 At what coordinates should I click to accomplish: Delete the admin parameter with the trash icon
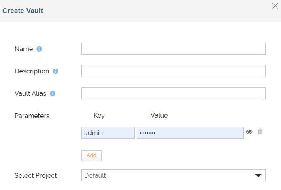pyautogui.click(x=260, y=132)
